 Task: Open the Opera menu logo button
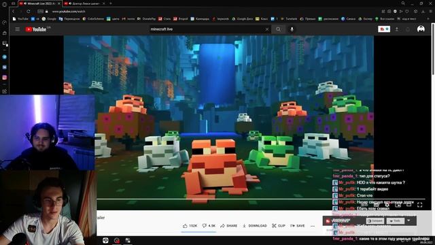pyautogui.click(x=4, y=4)
